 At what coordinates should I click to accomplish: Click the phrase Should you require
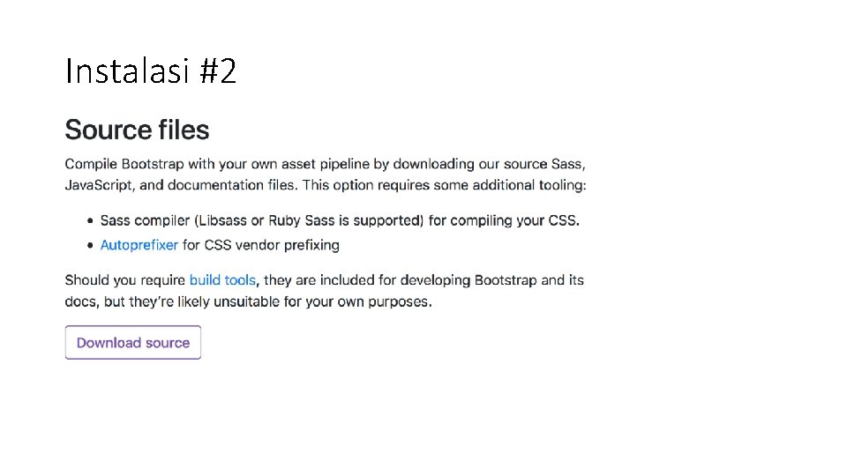coord(125,280)
